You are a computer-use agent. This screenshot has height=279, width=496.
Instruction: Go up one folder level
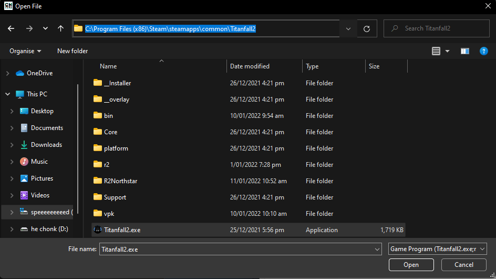point(61,28)
